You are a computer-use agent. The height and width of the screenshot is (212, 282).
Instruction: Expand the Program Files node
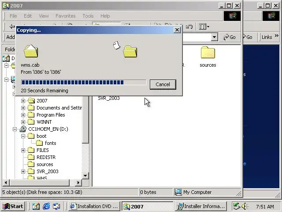pyautogui.click(x=23, y=115)
